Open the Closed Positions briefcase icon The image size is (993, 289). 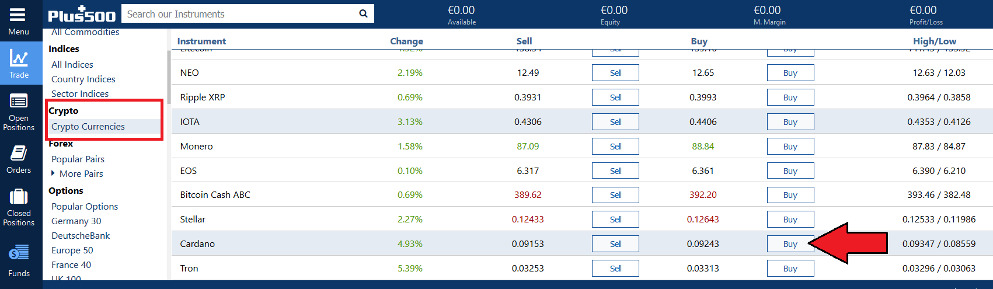19,197
